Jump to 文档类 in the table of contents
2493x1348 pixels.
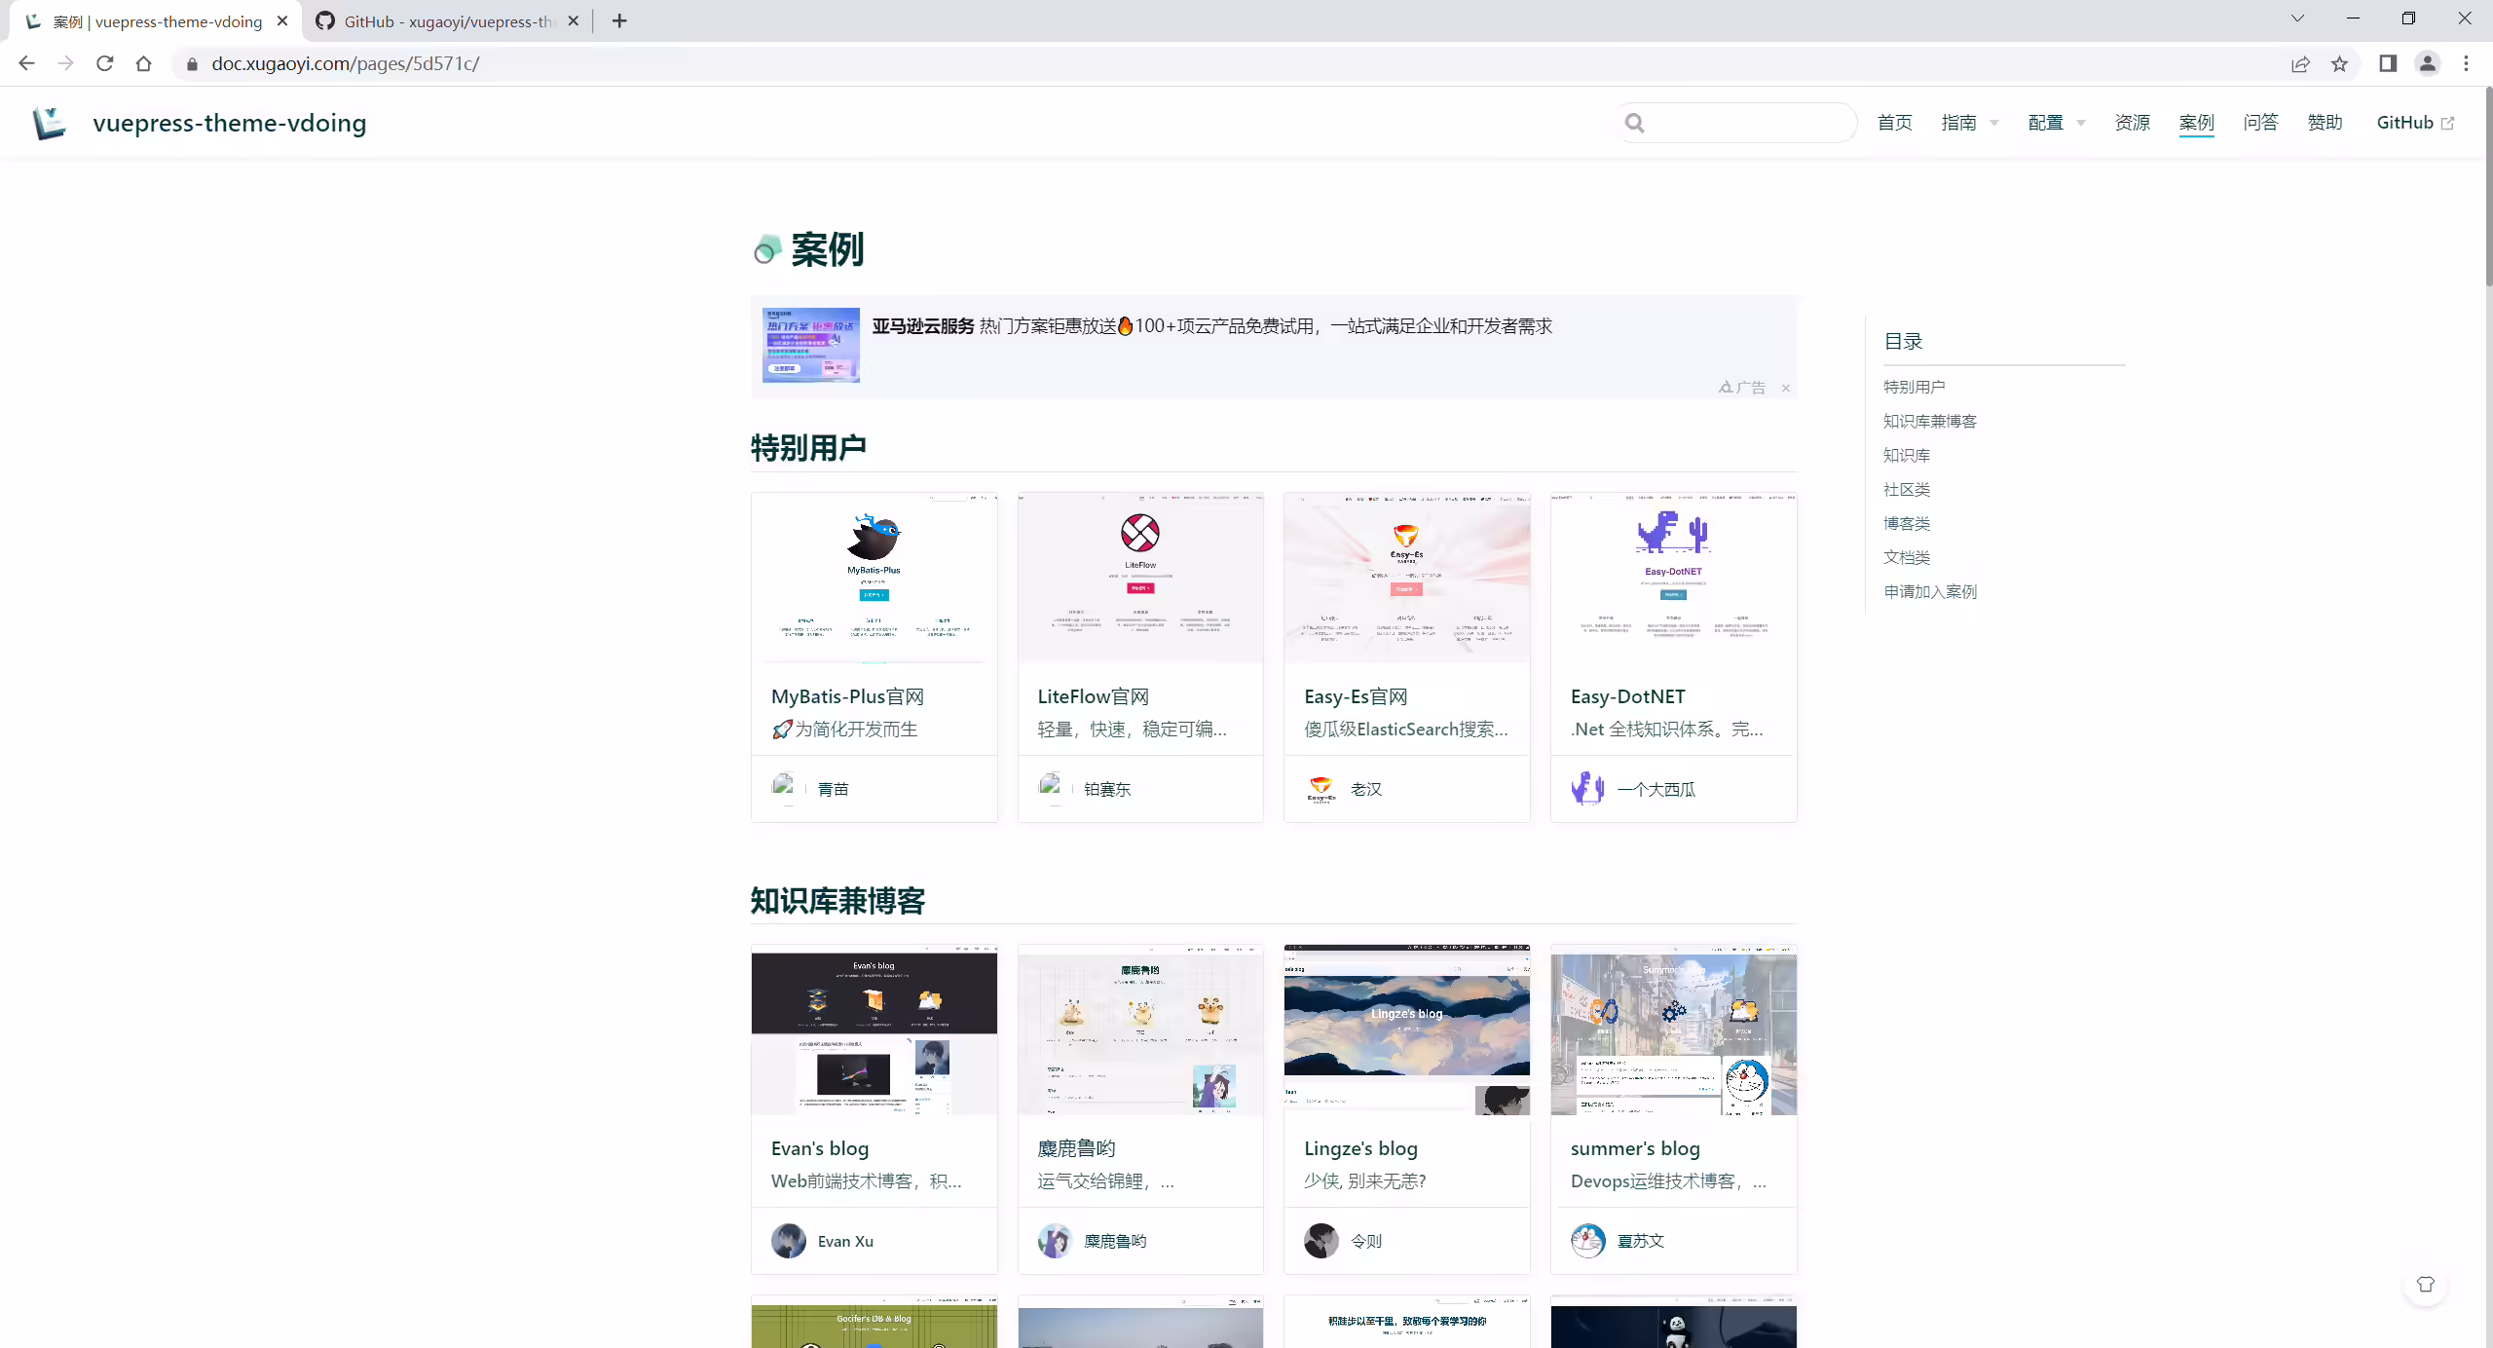coord(1907,557)
